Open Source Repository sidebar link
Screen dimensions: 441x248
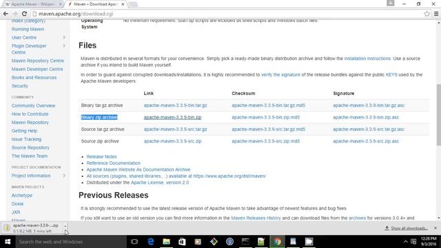30,147
